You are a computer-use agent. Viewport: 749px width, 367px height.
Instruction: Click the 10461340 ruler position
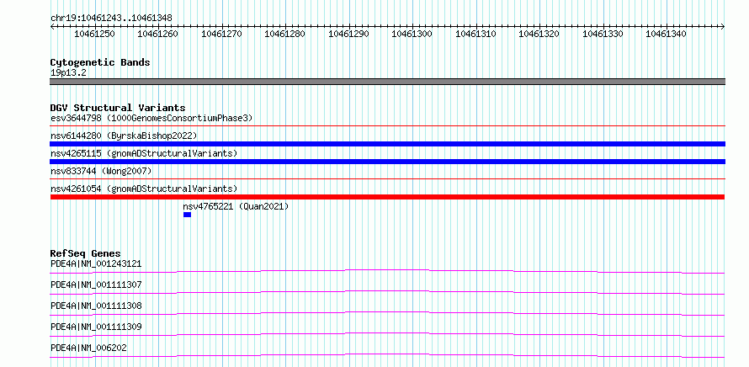click(667, 34)
